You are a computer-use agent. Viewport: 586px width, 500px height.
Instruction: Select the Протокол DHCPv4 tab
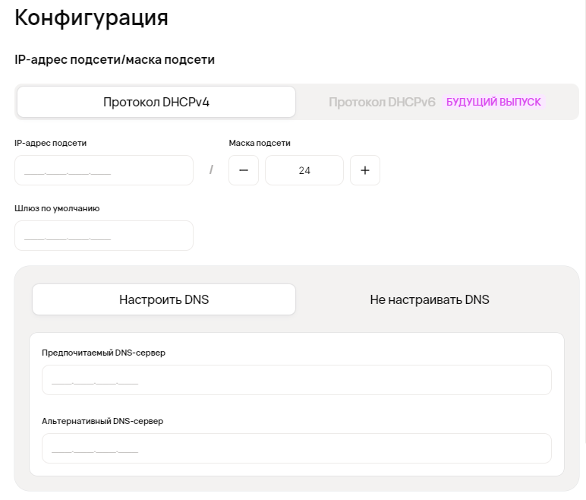coord(156,102)
